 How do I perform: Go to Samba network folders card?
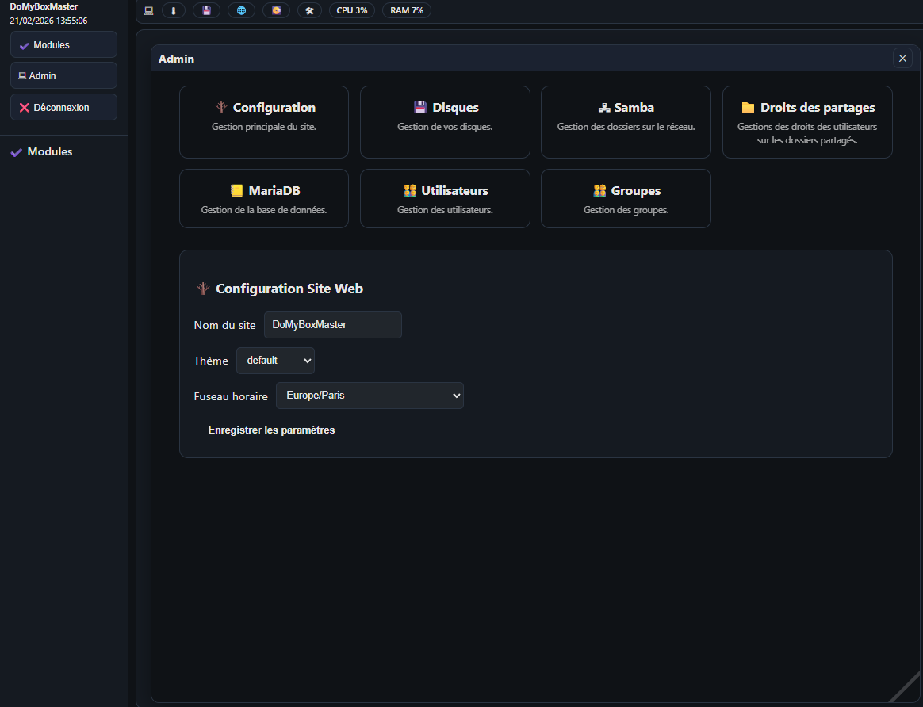626,122
